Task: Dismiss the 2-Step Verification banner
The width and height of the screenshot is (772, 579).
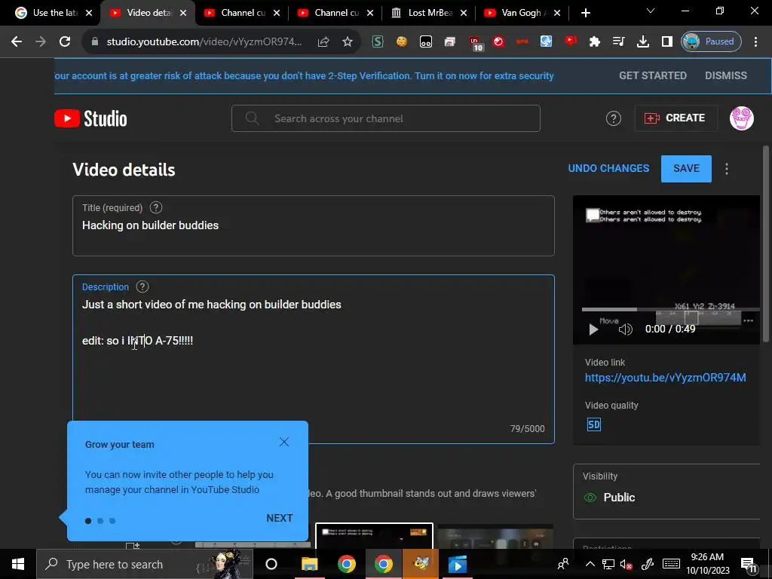Action: click(726, 76)
